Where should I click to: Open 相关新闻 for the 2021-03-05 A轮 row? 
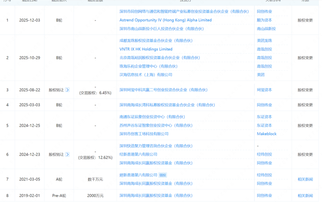(x=305, y=179)
